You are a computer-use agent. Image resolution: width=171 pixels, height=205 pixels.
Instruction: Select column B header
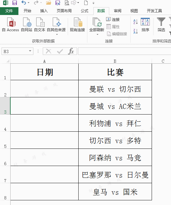click(115, 61)
